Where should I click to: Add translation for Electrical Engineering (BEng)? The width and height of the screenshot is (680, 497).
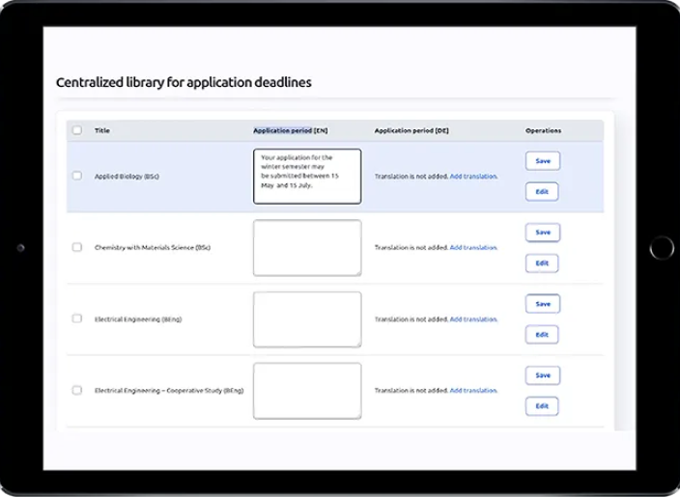point(473,319)
